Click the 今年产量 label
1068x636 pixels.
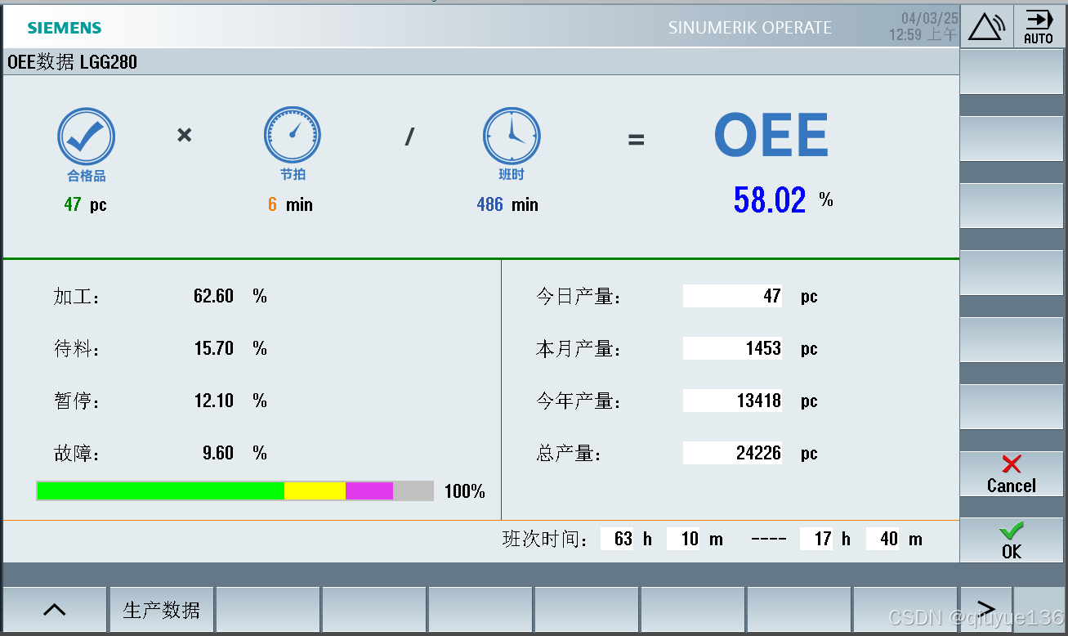point(579,401)
